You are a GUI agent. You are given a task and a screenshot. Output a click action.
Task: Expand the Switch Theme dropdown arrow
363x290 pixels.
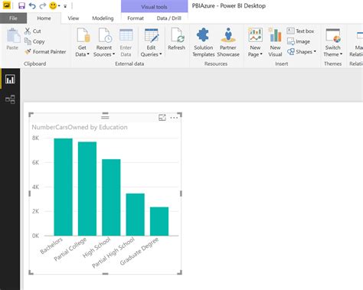[x=341, y=54]
